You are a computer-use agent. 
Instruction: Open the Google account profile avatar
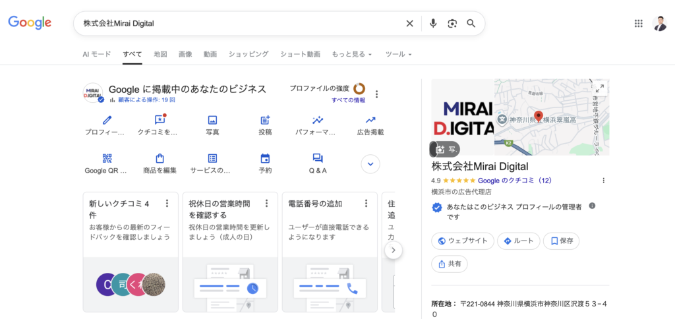tap(659, 23)
